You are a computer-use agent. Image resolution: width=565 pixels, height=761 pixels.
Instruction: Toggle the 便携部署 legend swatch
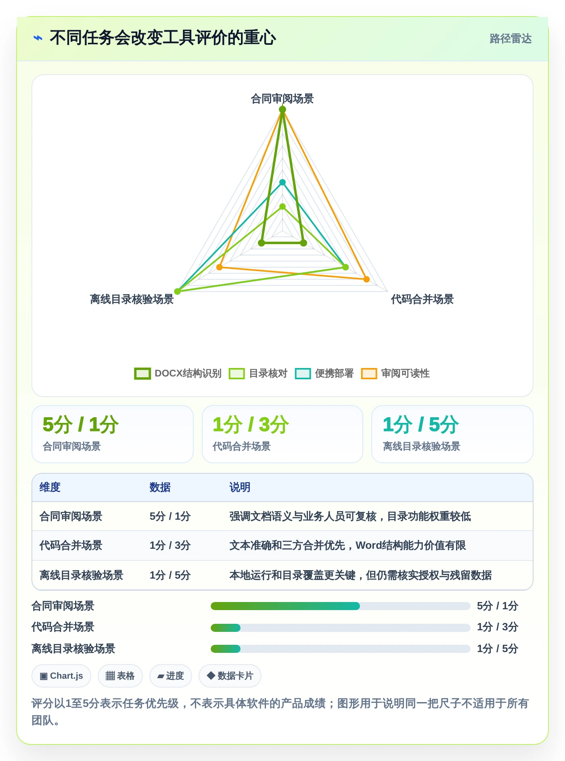coord(303,373)
